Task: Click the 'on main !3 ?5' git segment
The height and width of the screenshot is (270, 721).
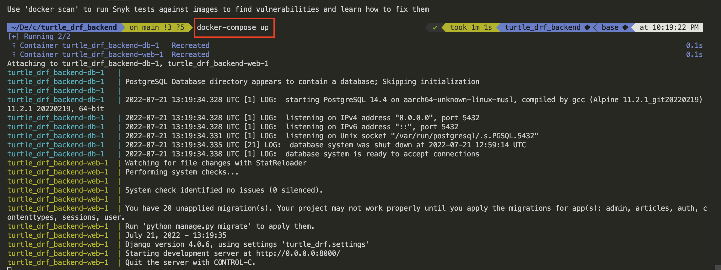Action: (157, 27)
